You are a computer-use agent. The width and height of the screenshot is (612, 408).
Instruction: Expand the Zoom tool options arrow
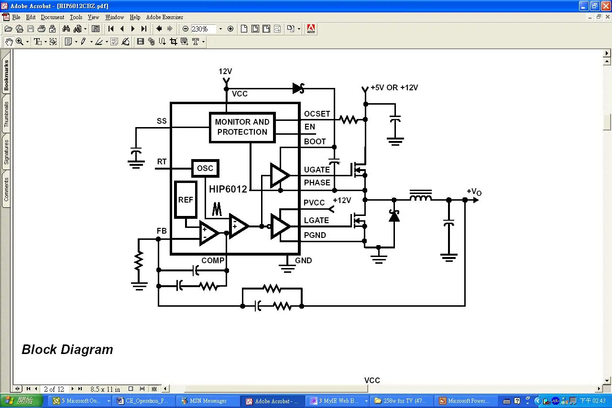[x=27, y=42]
